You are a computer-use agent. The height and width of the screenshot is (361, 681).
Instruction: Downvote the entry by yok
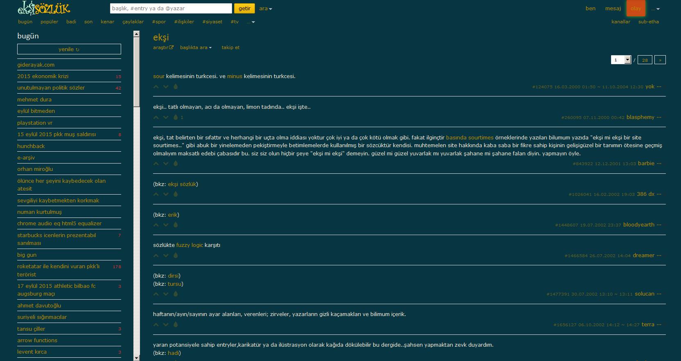[166, 87]
